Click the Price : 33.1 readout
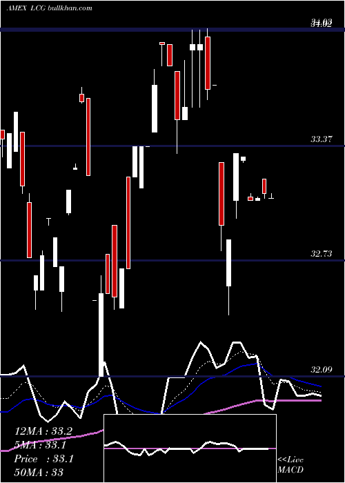Viewport: 345px width, 483px height. click(x=43, y=459)
